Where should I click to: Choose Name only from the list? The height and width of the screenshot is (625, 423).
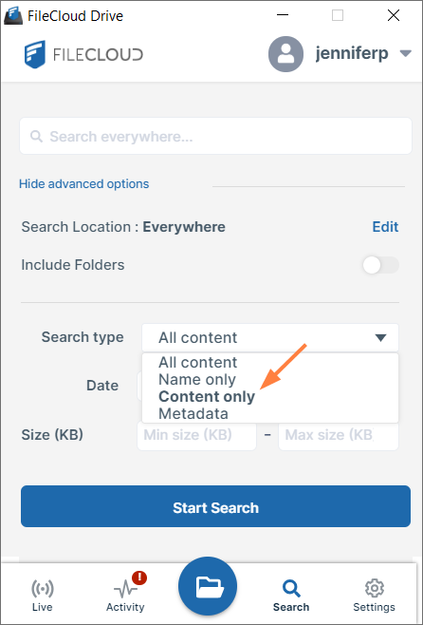197,380
